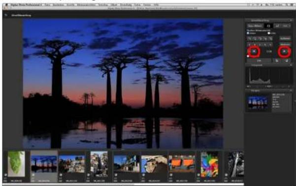296x186 pixels.
Task: Select the black and white tree thumbnail
Action: click(x=236, y=164)
